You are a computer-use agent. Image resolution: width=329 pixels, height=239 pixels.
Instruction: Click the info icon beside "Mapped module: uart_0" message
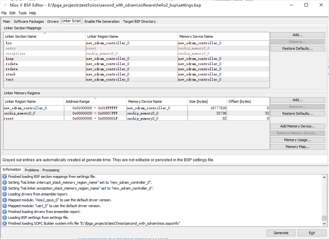[x=4, y=206]
